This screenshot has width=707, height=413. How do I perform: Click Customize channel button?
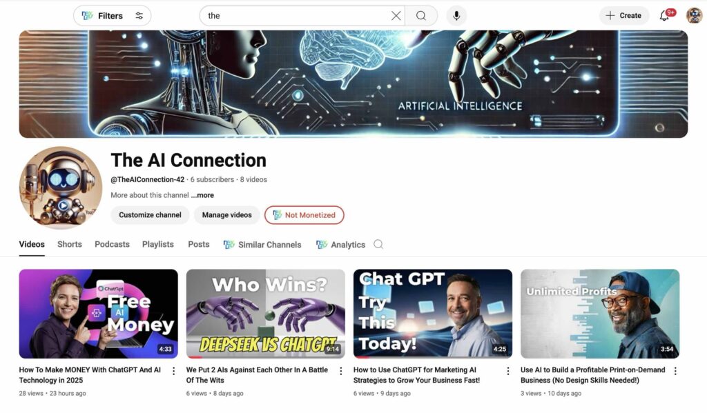(150, 215)
